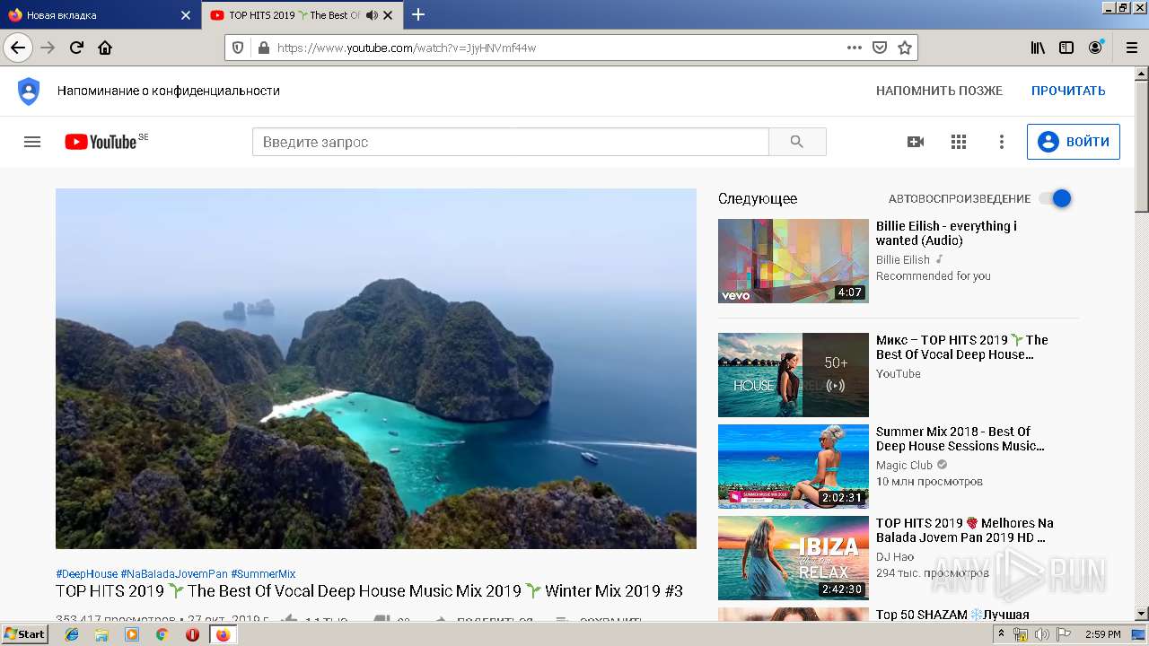Open Opera icon in the taskbar

tap(192, 634)
